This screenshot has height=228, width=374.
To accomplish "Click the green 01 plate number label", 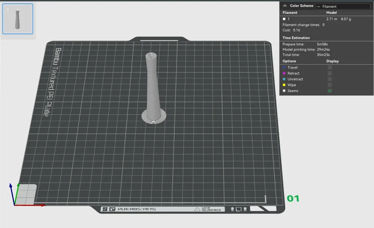I will (293, 198).
